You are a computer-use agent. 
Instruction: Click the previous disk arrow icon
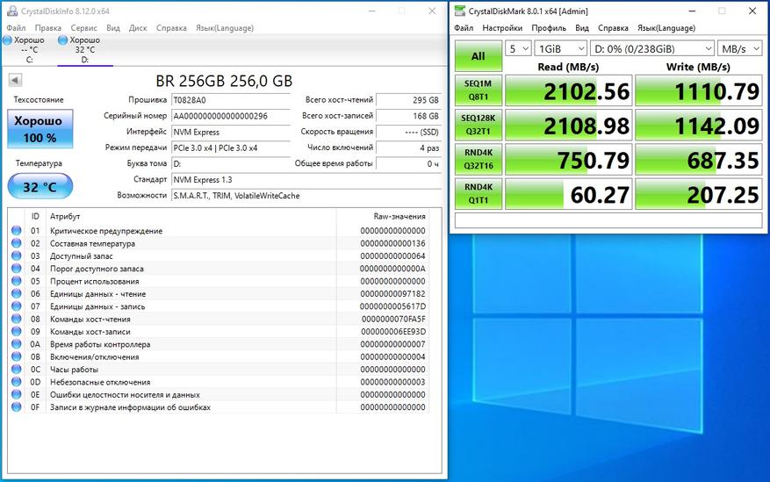coord(15,81)
